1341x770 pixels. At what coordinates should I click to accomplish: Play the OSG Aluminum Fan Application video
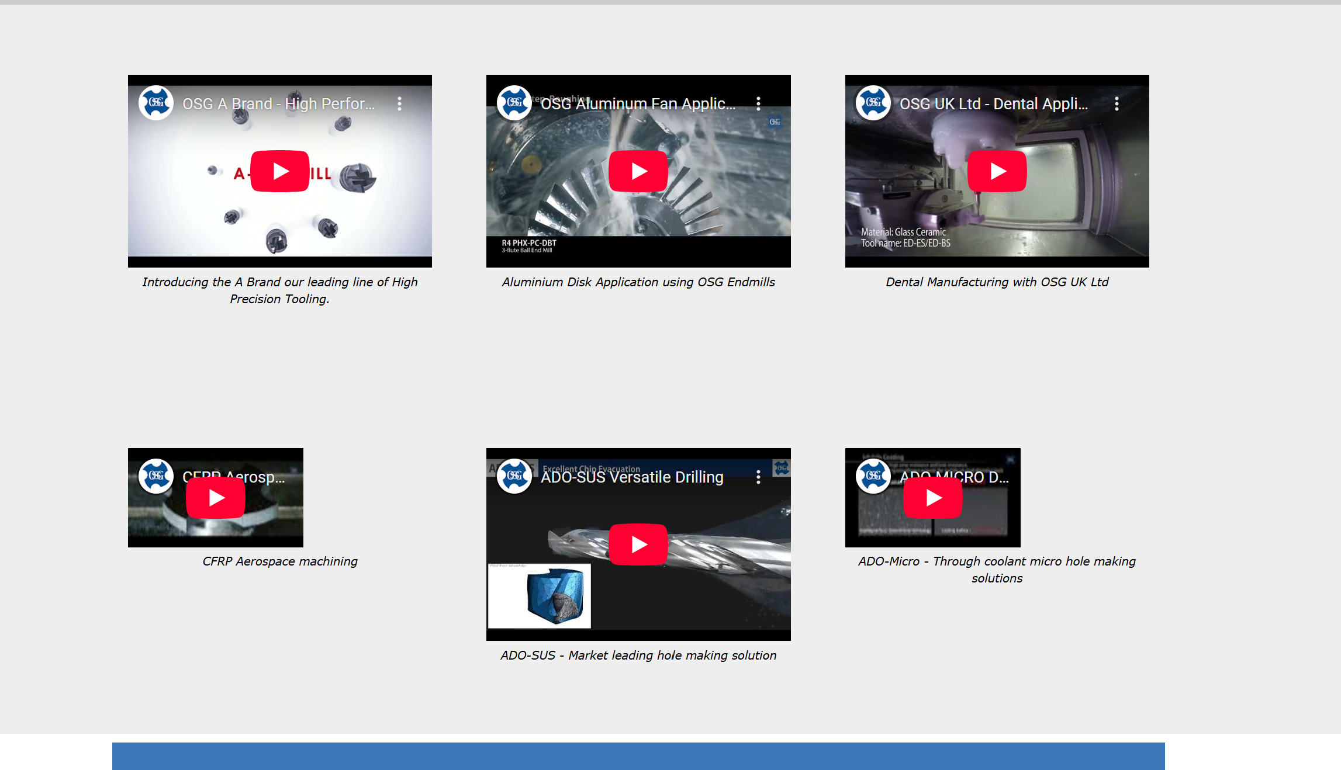(x=638, y=171)
